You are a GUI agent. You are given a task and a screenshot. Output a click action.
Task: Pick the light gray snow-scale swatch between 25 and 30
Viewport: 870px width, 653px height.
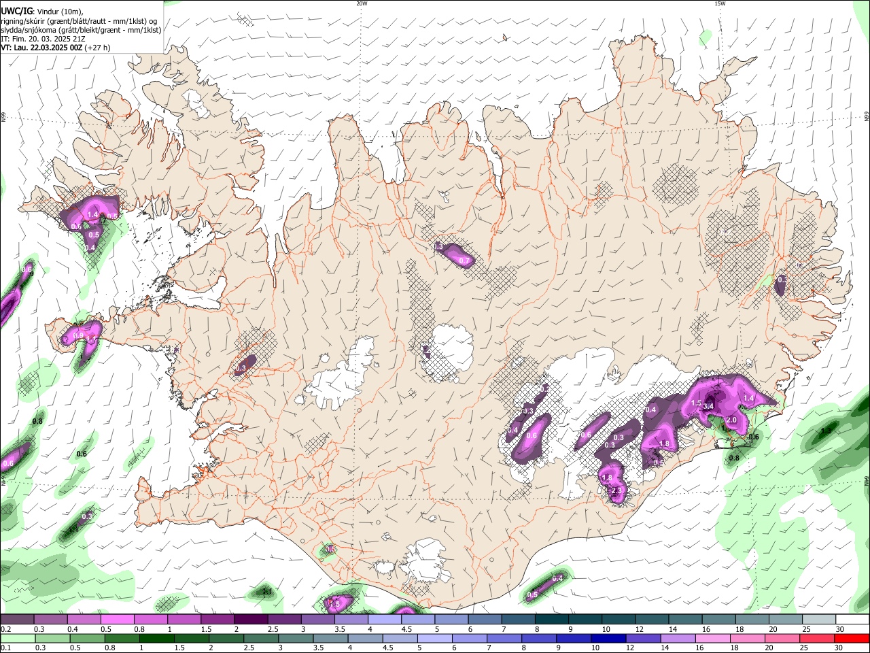[820, 620]
